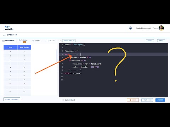170x127 pixels.
Task: Click code line 'print(final_word)'
Action: pos(73,73)
